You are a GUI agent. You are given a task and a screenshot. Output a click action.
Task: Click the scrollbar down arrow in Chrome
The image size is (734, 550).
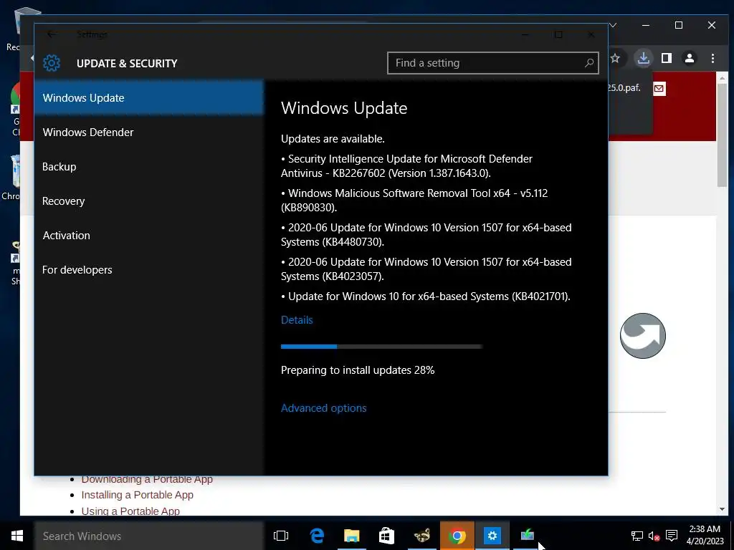coord(722,509)
